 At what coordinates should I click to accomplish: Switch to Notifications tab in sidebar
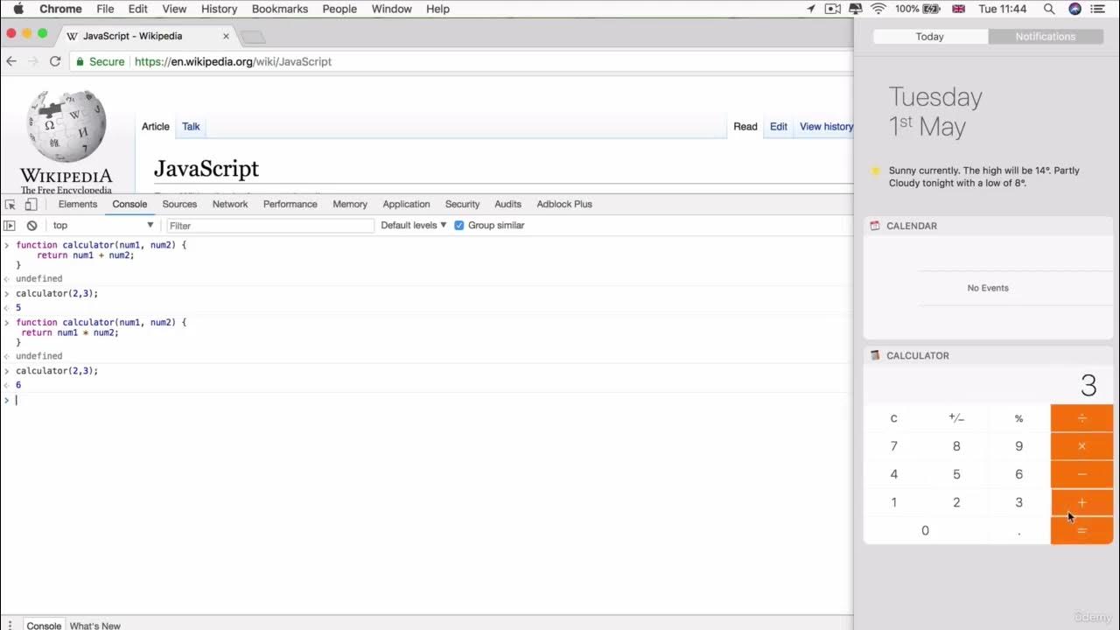point(1045,37)
